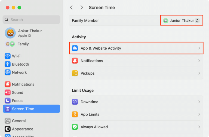Click the magnifying glass search icon
The height and width of the screenshot is (137, 209).
[x=7, y=20]
